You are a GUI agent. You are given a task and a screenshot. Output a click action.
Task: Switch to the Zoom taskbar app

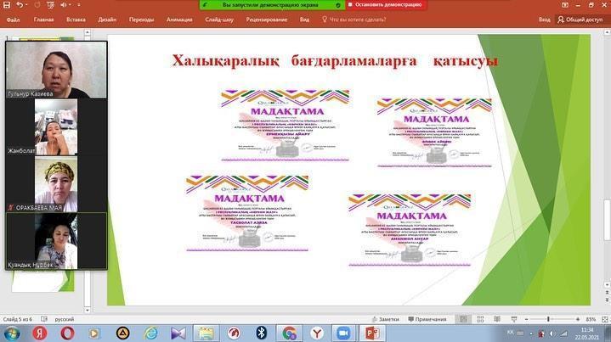point(343,333)
